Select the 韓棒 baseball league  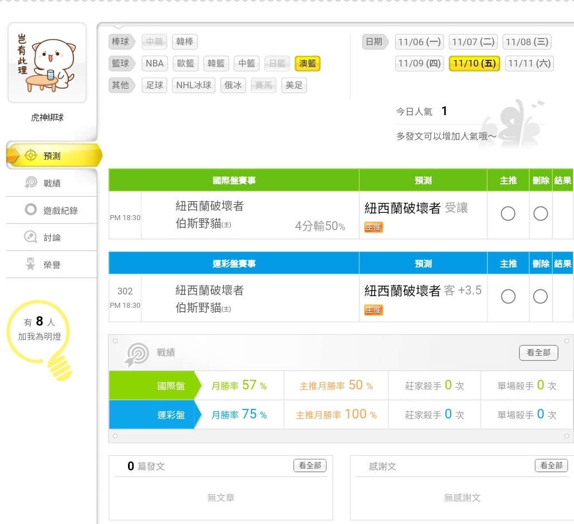tap(185, 42)
